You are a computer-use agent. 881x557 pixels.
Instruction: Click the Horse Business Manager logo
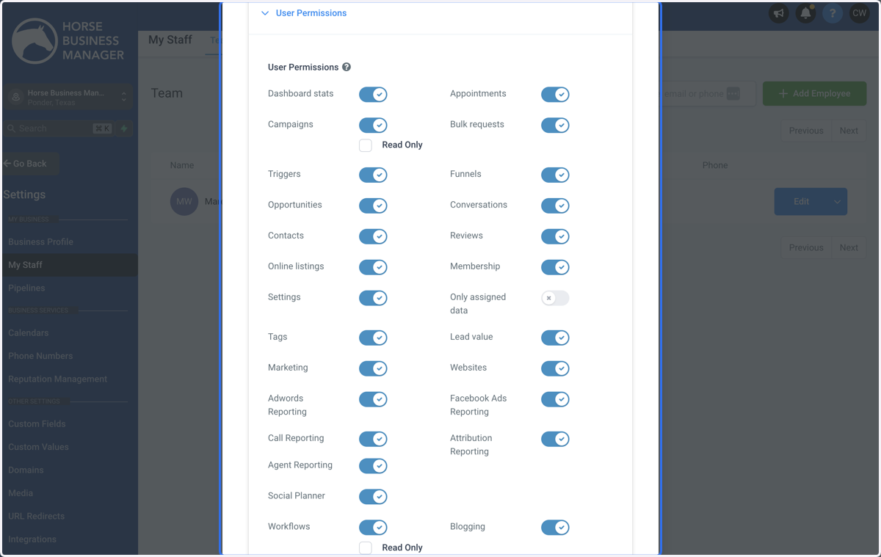pos(68,41)
